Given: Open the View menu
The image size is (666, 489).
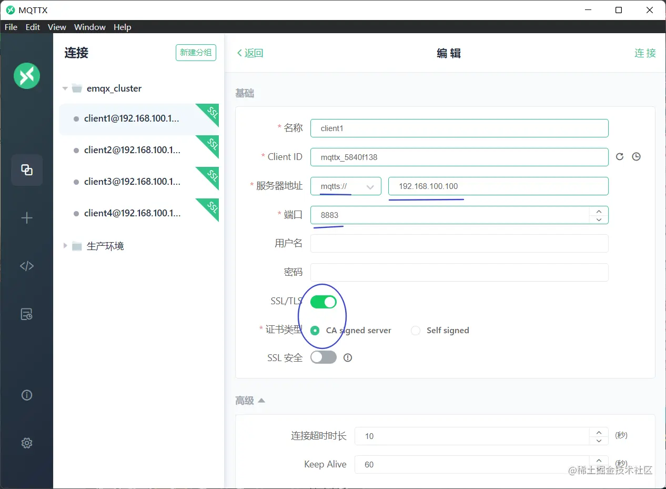Looking at the screenshot, I should (x=57, y=27).
